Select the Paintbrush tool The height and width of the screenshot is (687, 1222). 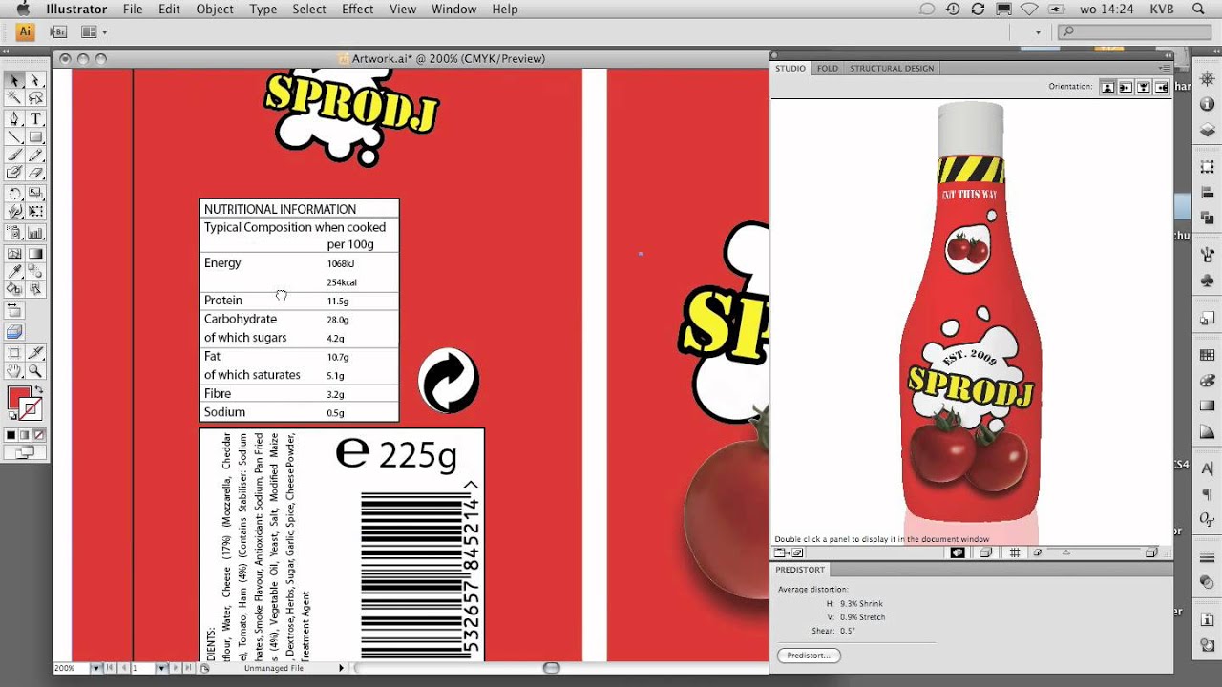coord(14,155)
